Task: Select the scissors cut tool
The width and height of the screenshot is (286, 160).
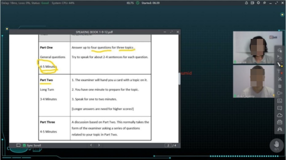Action: [280, 79]
